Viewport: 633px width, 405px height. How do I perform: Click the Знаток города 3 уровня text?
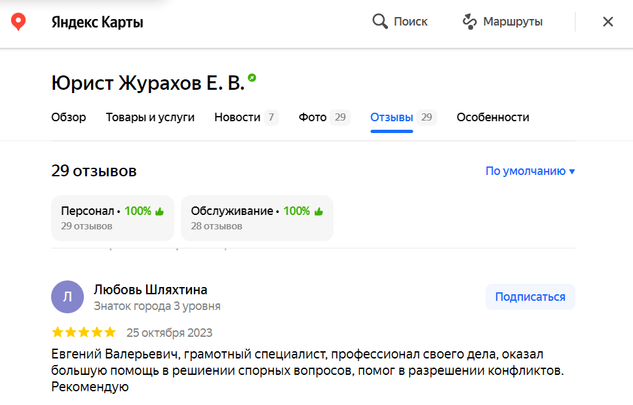coord(157,306)
